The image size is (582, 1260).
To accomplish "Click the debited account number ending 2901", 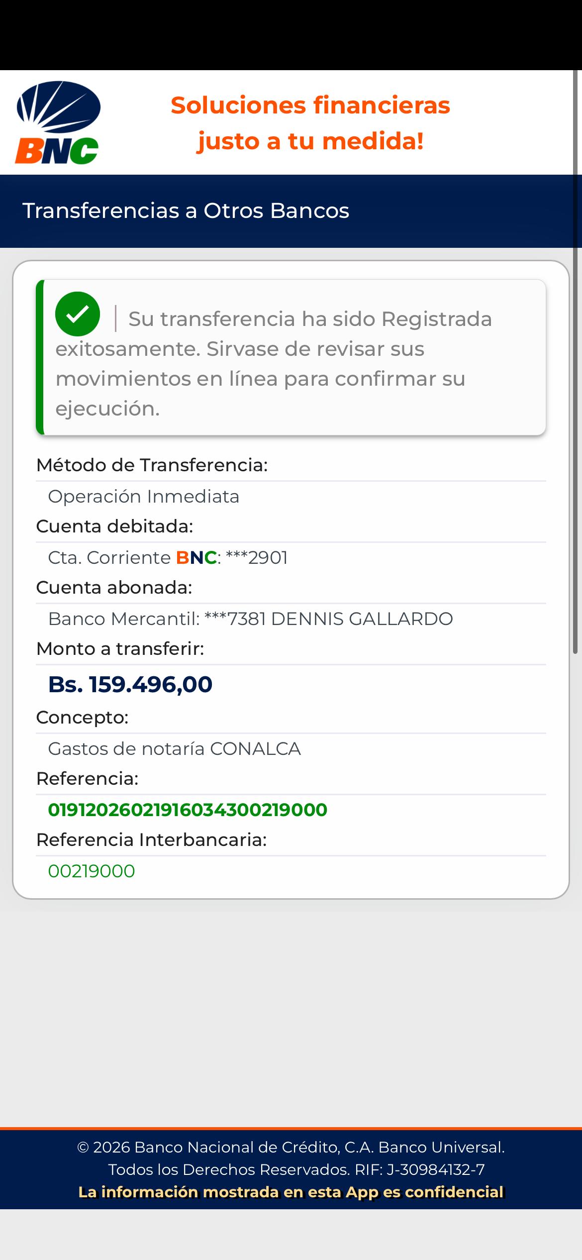I will click(x=257, y=558).
